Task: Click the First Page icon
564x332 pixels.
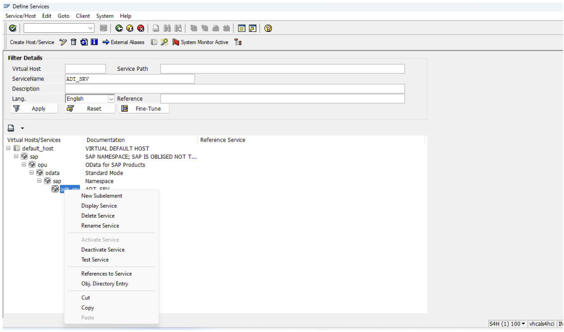Action: pyautogui.click(x=194, y=28)
